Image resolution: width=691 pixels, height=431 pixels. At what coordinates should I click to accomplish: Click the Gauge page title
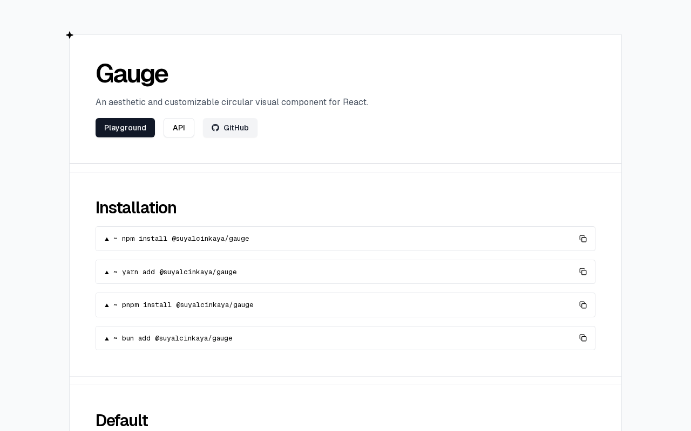point(132,74)
